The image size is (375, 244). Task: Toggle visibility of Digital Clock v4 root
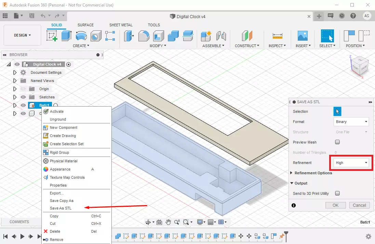(17, 64)
